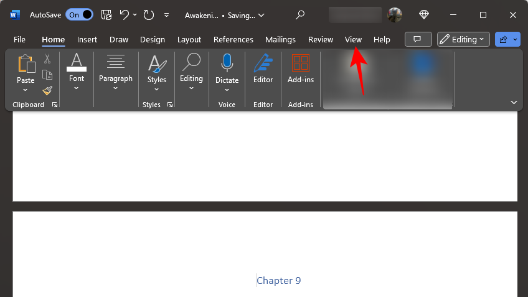Viewport: 528px width, 297px height.
Task: Open the Styles pane dialog launcher
Action: click(170, 105)
